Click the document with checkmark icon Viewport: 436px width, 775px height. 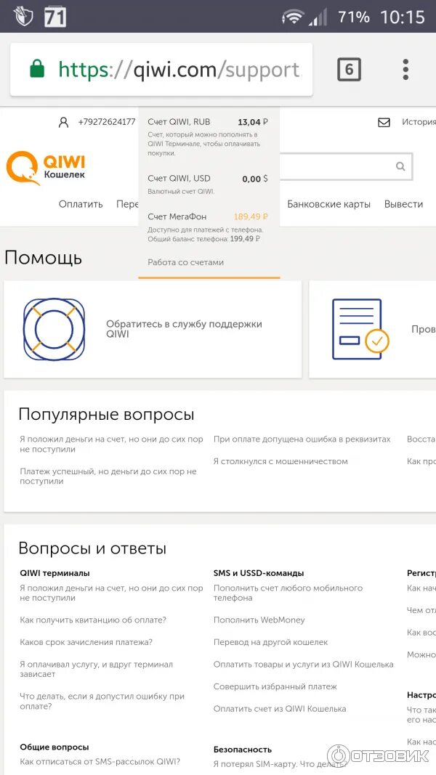coord(360,329)
